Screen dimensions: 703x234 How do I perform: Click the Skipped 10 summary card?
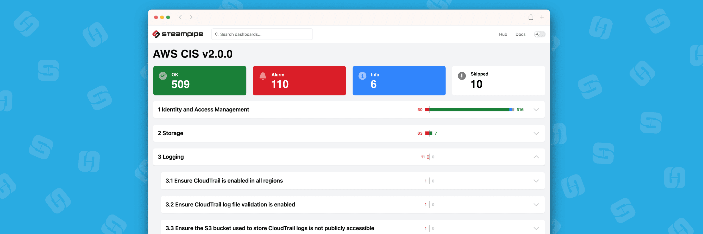click(498, 81)
